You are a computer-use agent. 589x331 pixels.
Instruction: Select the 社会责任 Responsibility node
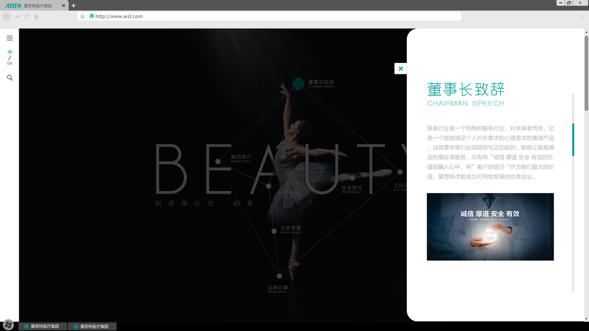pos(352,178)
